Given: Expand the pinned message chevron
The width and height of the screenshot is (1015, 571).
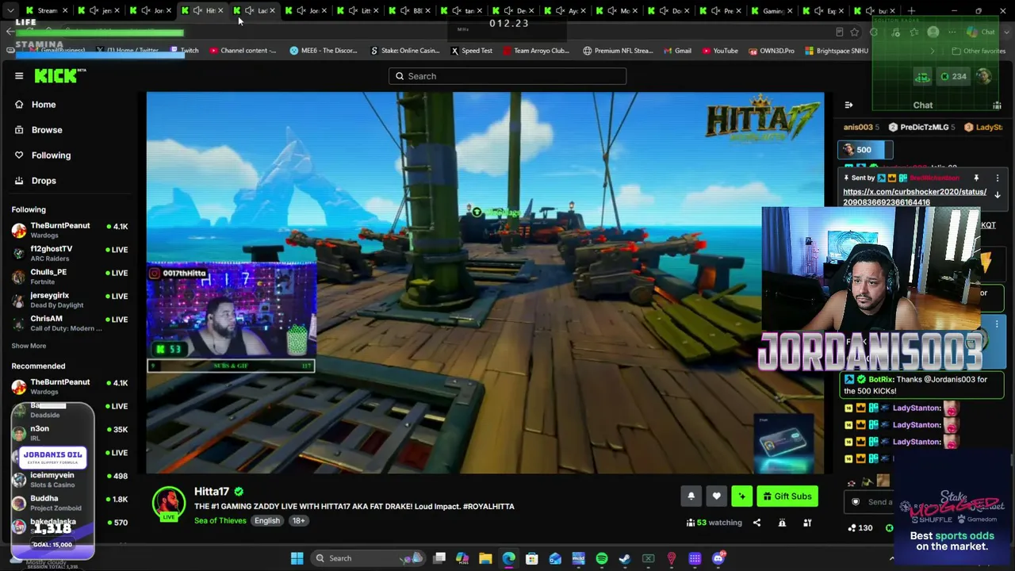Looking at the screenshot, I should point(998,195).
